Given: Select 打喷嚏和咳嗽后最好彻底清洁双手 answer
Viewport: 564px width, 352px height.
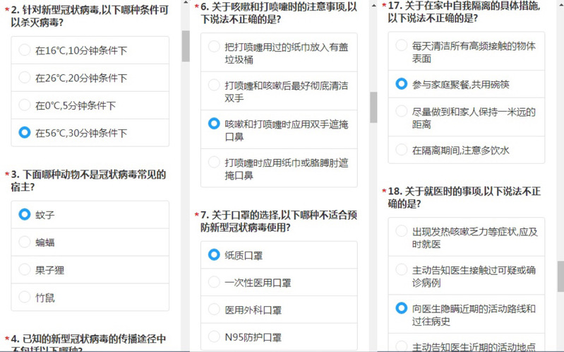Looking at the screenshot, I should (214, 85).
